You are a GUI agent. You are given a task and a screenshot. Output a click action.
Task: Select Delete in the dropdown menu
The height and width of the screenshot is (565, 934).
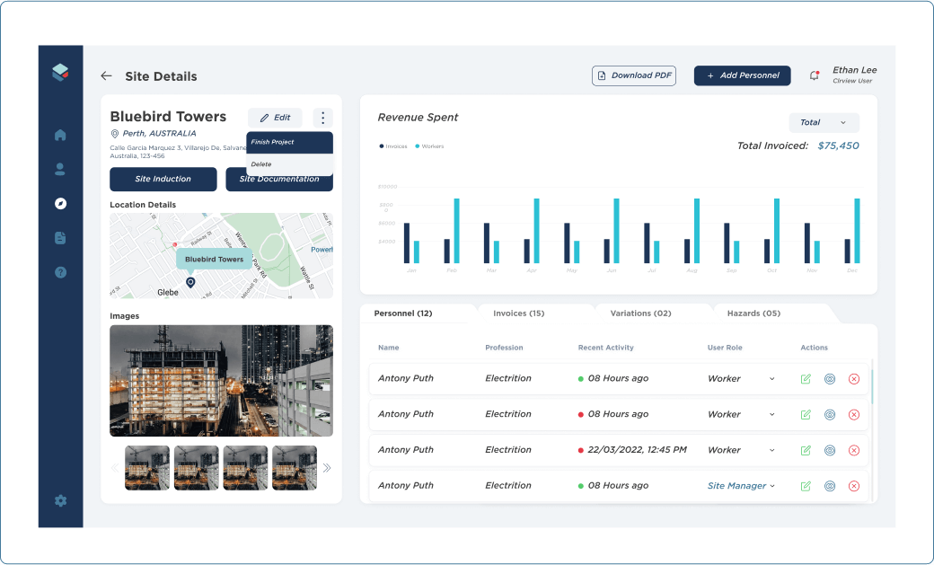289,164
